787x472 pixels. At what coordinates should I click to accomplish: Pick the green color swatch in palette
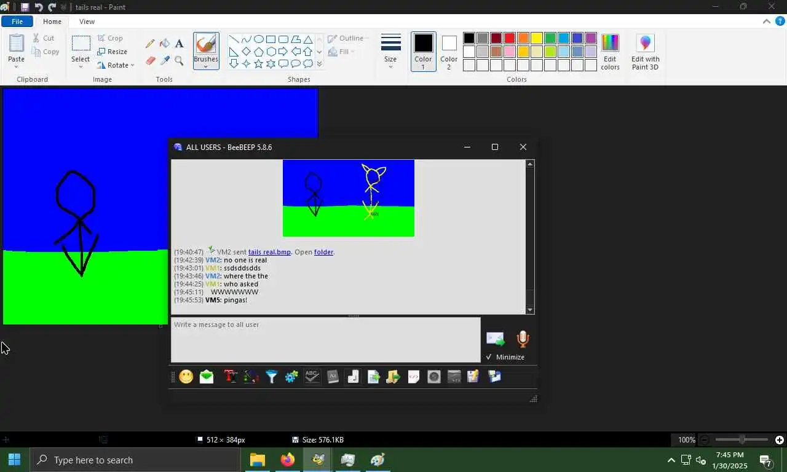[x=550, y=38]
